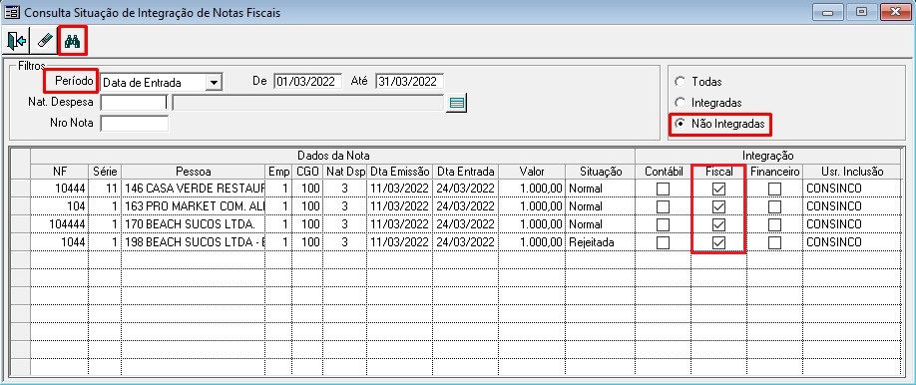Select NF cell 10444

(x=59, y=189)
